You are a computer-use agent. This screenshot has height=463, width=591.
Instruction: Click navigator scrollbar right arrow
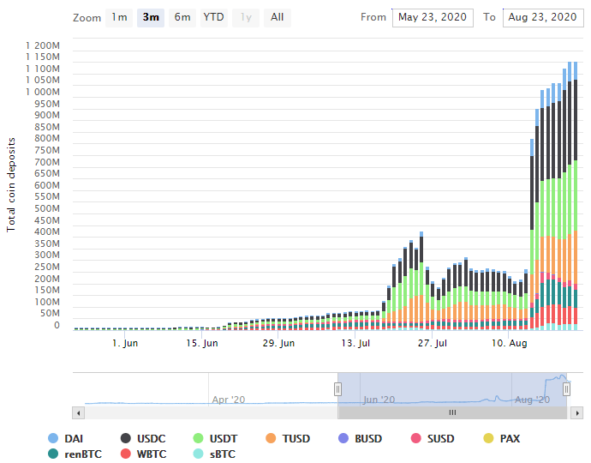point(577,412)
